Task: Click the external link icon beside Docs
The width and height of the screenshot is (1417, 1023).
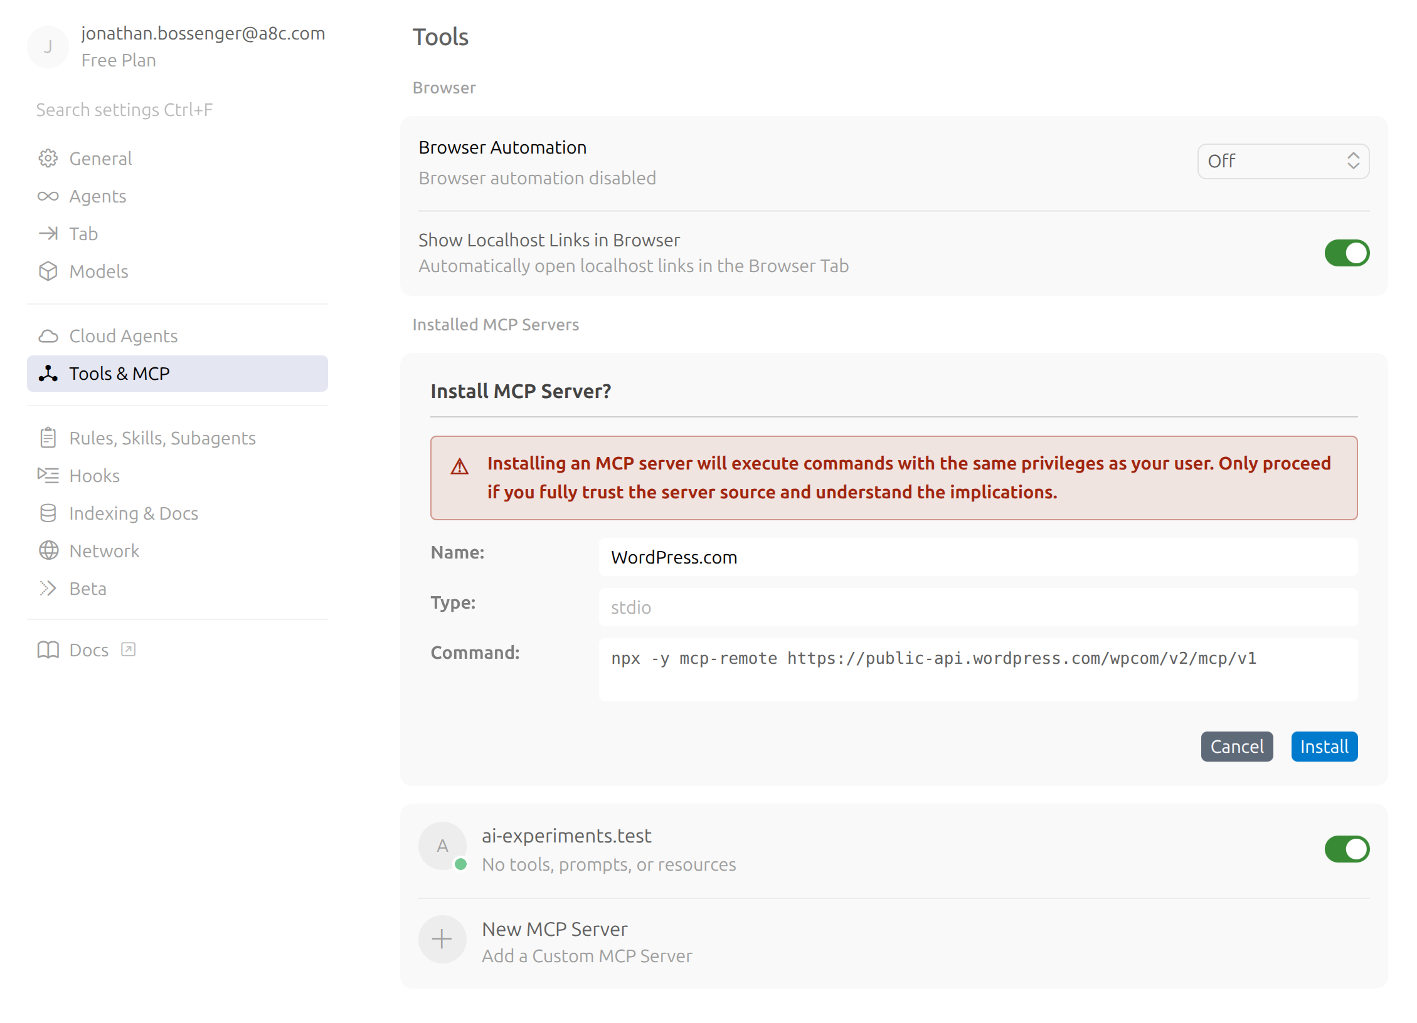Action: tap(128, 649)
